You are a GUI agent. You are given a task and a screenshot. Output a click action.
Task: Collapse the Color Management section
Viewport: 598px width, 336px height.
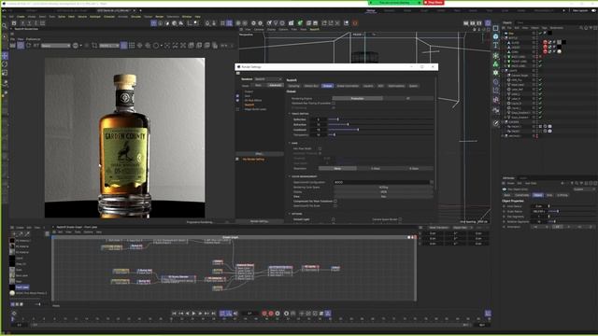[290, 176]
